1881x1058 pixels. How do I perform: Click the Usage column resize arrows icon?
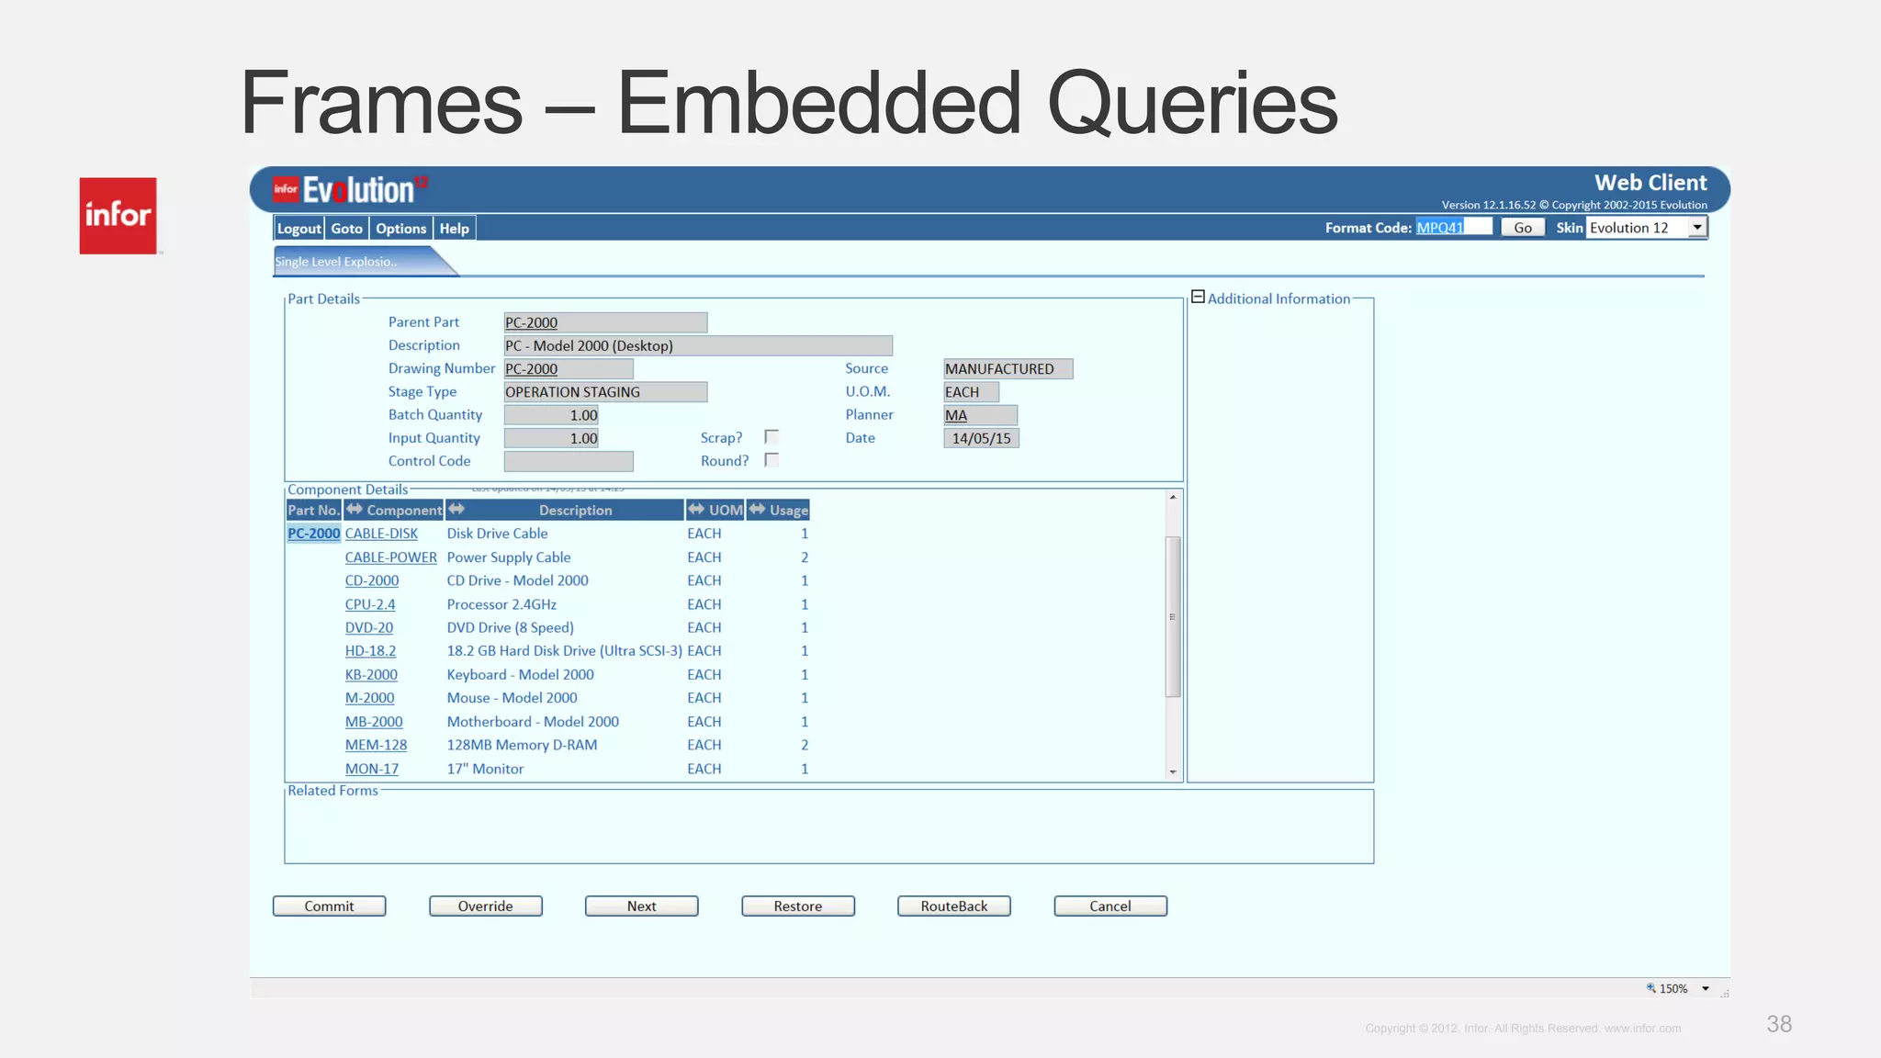tap(757, 510)
